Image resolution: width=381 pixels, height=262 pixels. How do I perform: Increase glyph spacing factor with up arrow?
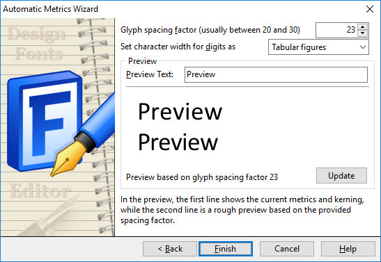pyautogui.click(x=363, y=27)
